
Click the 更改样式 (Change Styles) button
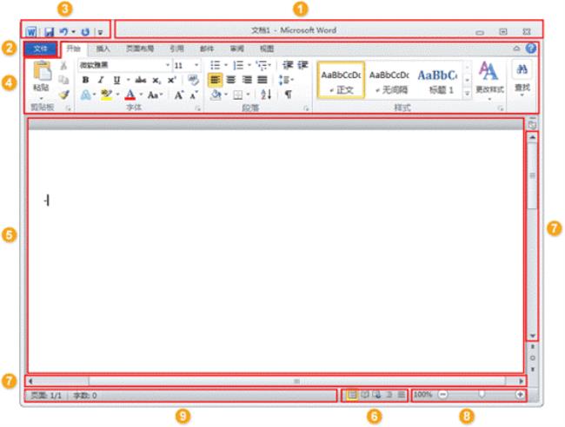[x=489, y=80]
